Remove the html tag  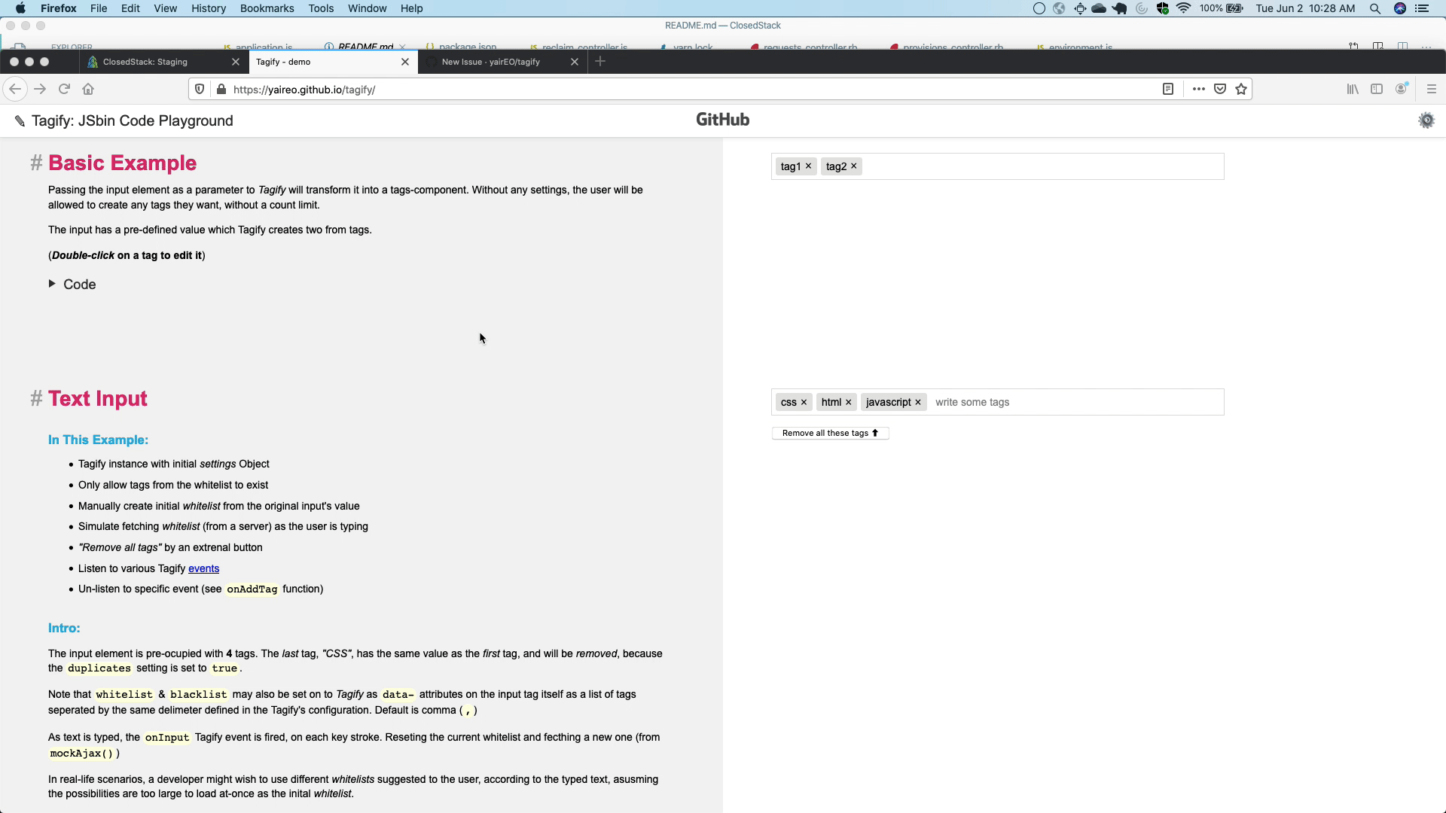[848, 402]
